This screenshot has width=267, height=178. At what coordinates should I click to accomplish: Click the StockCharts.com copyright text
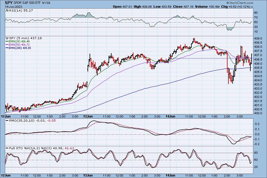[240, 3]
